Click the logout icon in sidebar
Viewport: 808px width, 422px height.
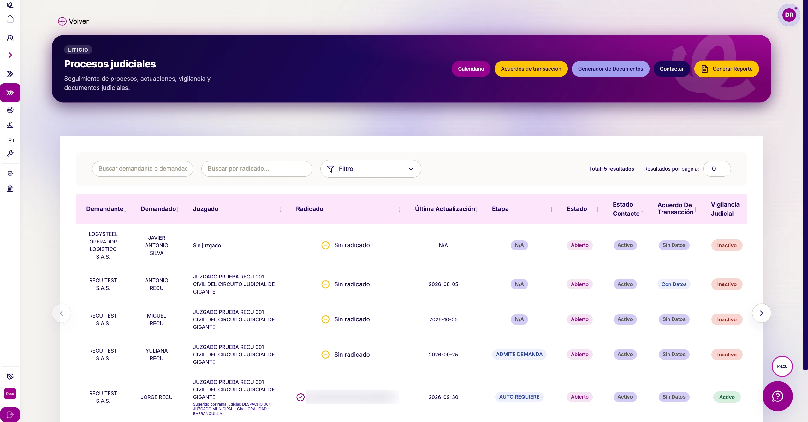pos(10,415)
